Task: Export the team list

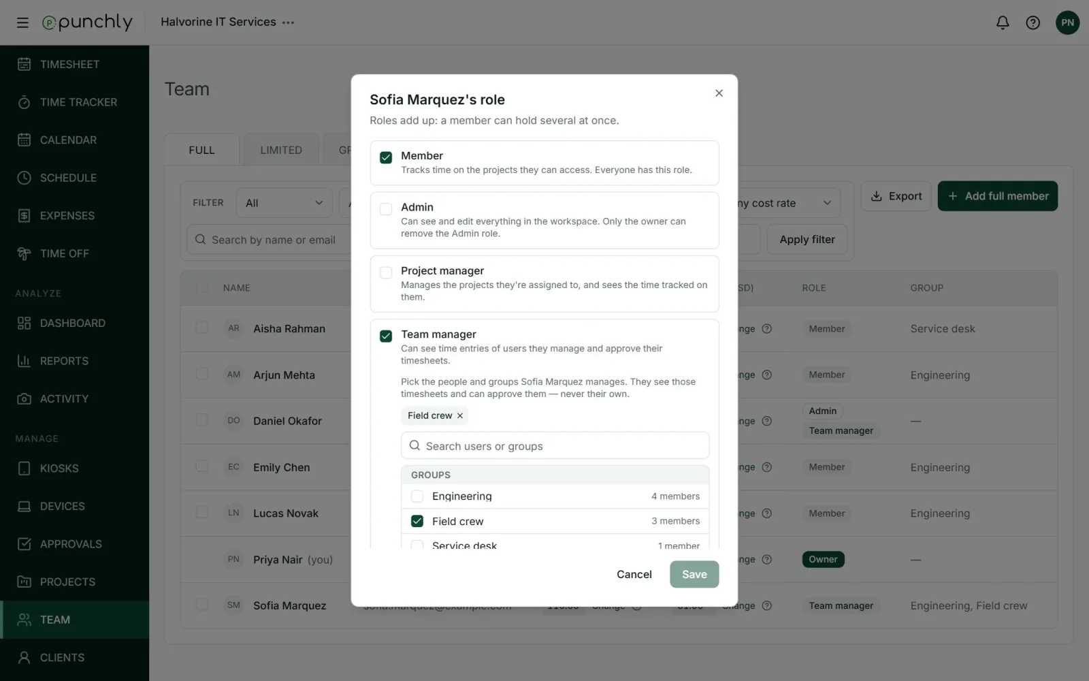Action: tap(896, 196)
